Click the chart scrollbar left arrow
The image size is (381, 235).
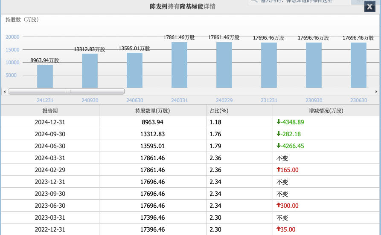click(5, 92)
